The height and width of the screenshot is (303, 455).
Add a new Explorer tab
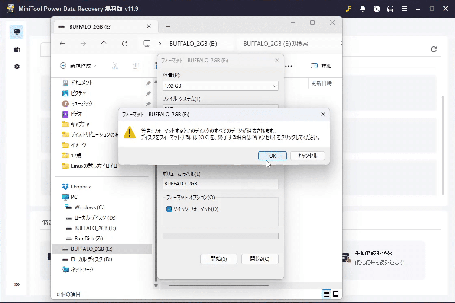[x=168, y=27]
